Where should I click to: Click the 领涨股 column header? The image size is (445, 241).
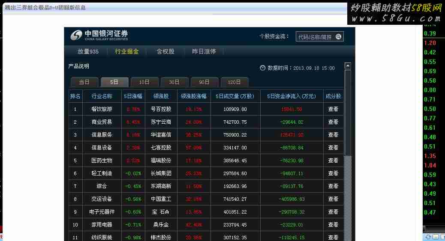(x=161, y=96)
